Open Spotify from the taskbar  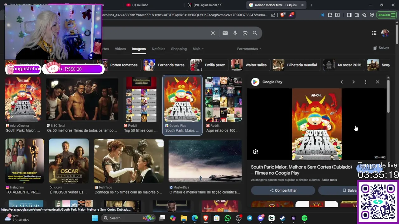click(x=305, y=218)
